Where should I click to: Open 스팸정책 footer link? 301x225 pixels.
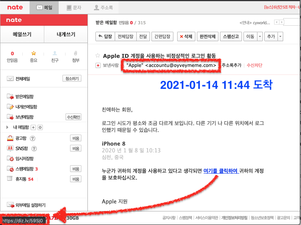(186, 218)
